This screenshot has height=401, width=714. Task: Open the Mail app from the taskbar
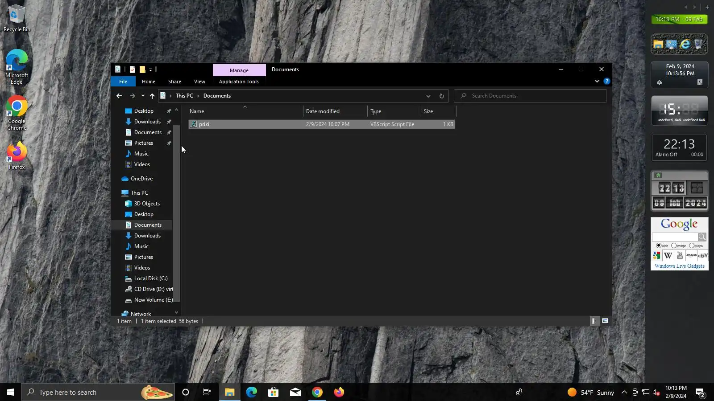pyautogui.click(x=295, y=392)
